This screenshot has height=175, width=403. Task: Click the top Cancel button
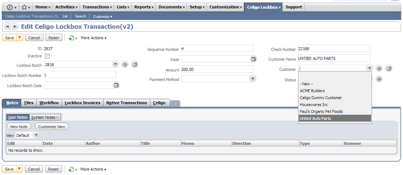(x=34, y=38)
